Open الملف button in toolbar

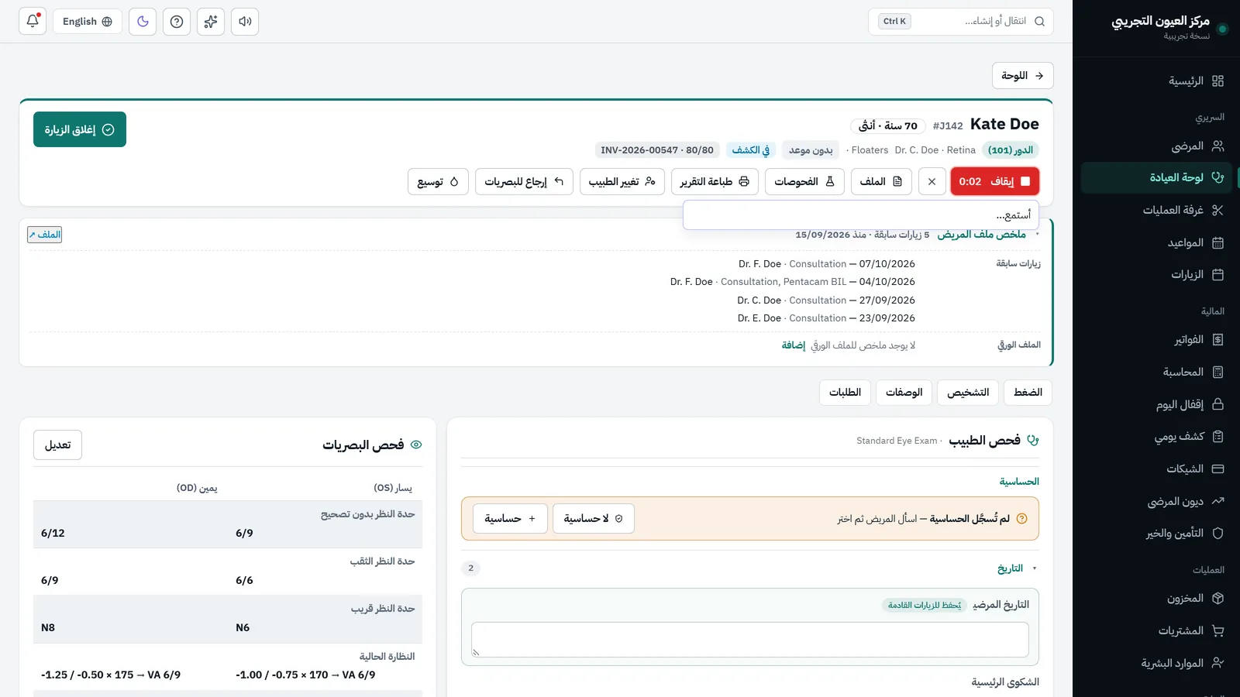881,181
